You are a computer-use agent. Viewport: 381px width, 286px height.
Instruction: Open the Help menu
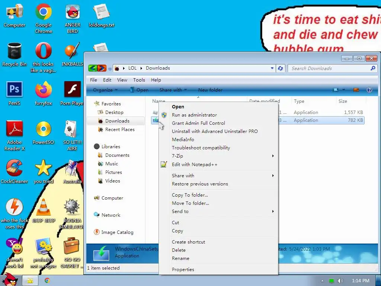(156, 80)
